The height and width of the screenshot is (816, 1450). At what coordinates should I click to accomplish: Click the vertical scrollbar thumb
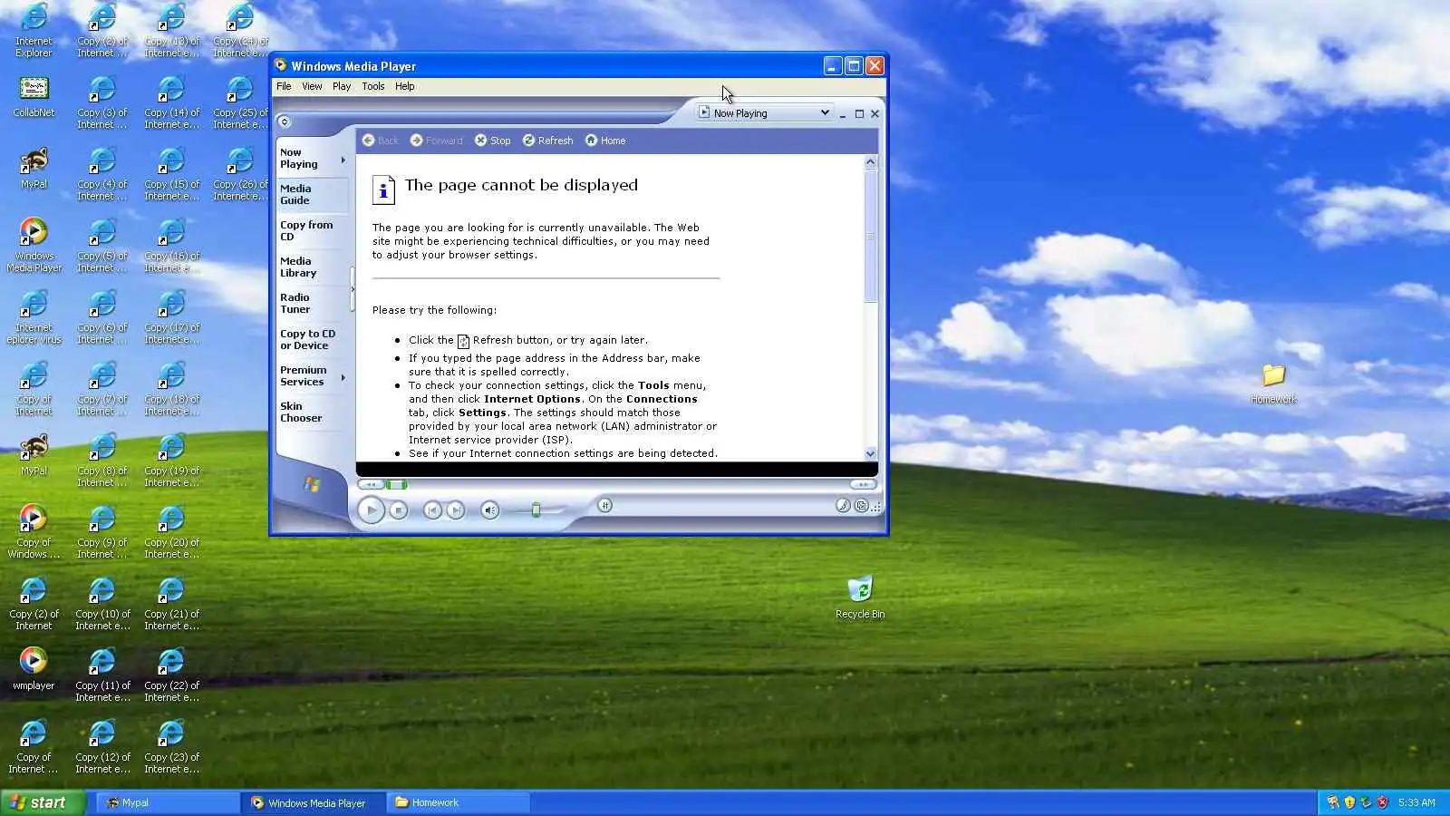point(871,236)
